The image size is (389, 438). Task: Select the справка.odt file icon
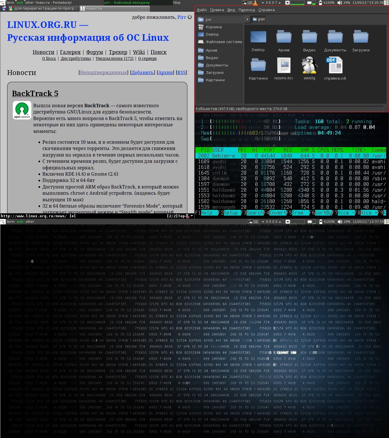pyautogui.click(x=335, y=65)
